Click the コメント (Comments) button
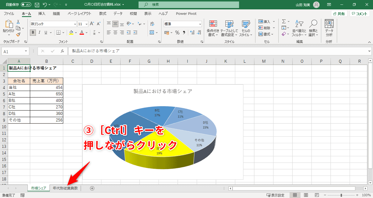Image resolution: width=373 pixels, height=198 pixels. [x=359, y=13]
